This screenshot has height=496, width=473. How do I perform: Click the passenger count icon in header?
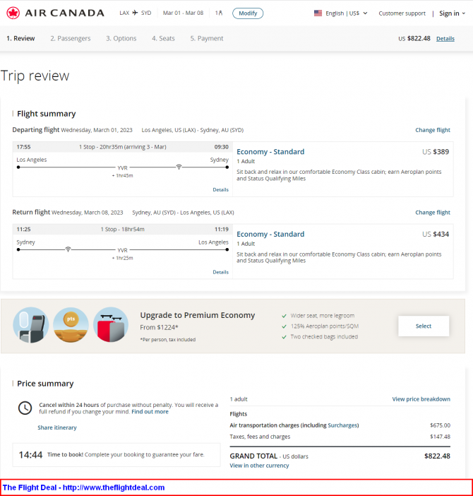[219, 13]
